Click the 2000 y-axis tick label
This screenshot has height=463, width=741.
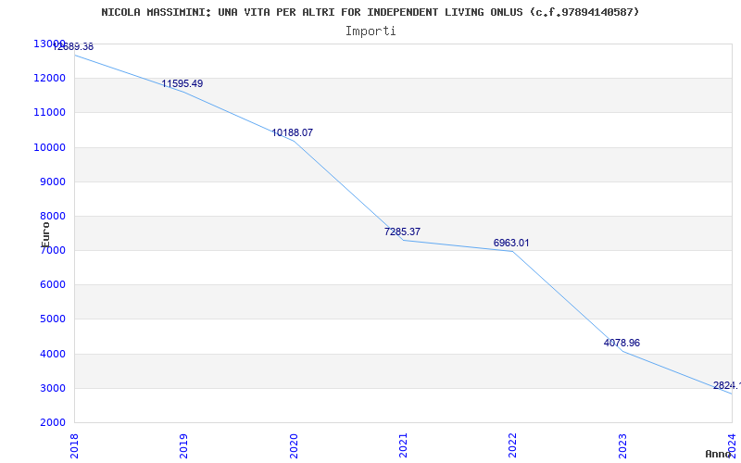point(52,422)
